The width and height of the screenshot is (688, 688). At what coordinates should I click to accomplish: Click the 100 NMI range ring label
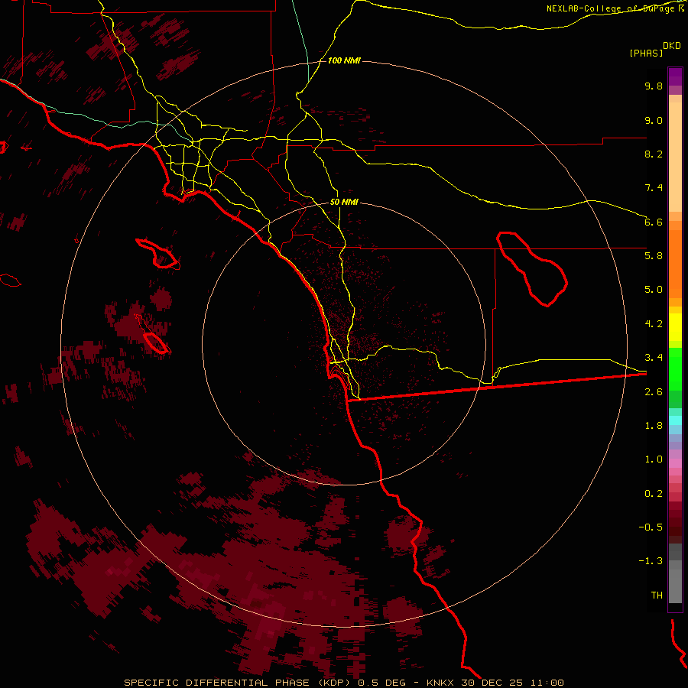pyautogui.click(x=344, y=60)
